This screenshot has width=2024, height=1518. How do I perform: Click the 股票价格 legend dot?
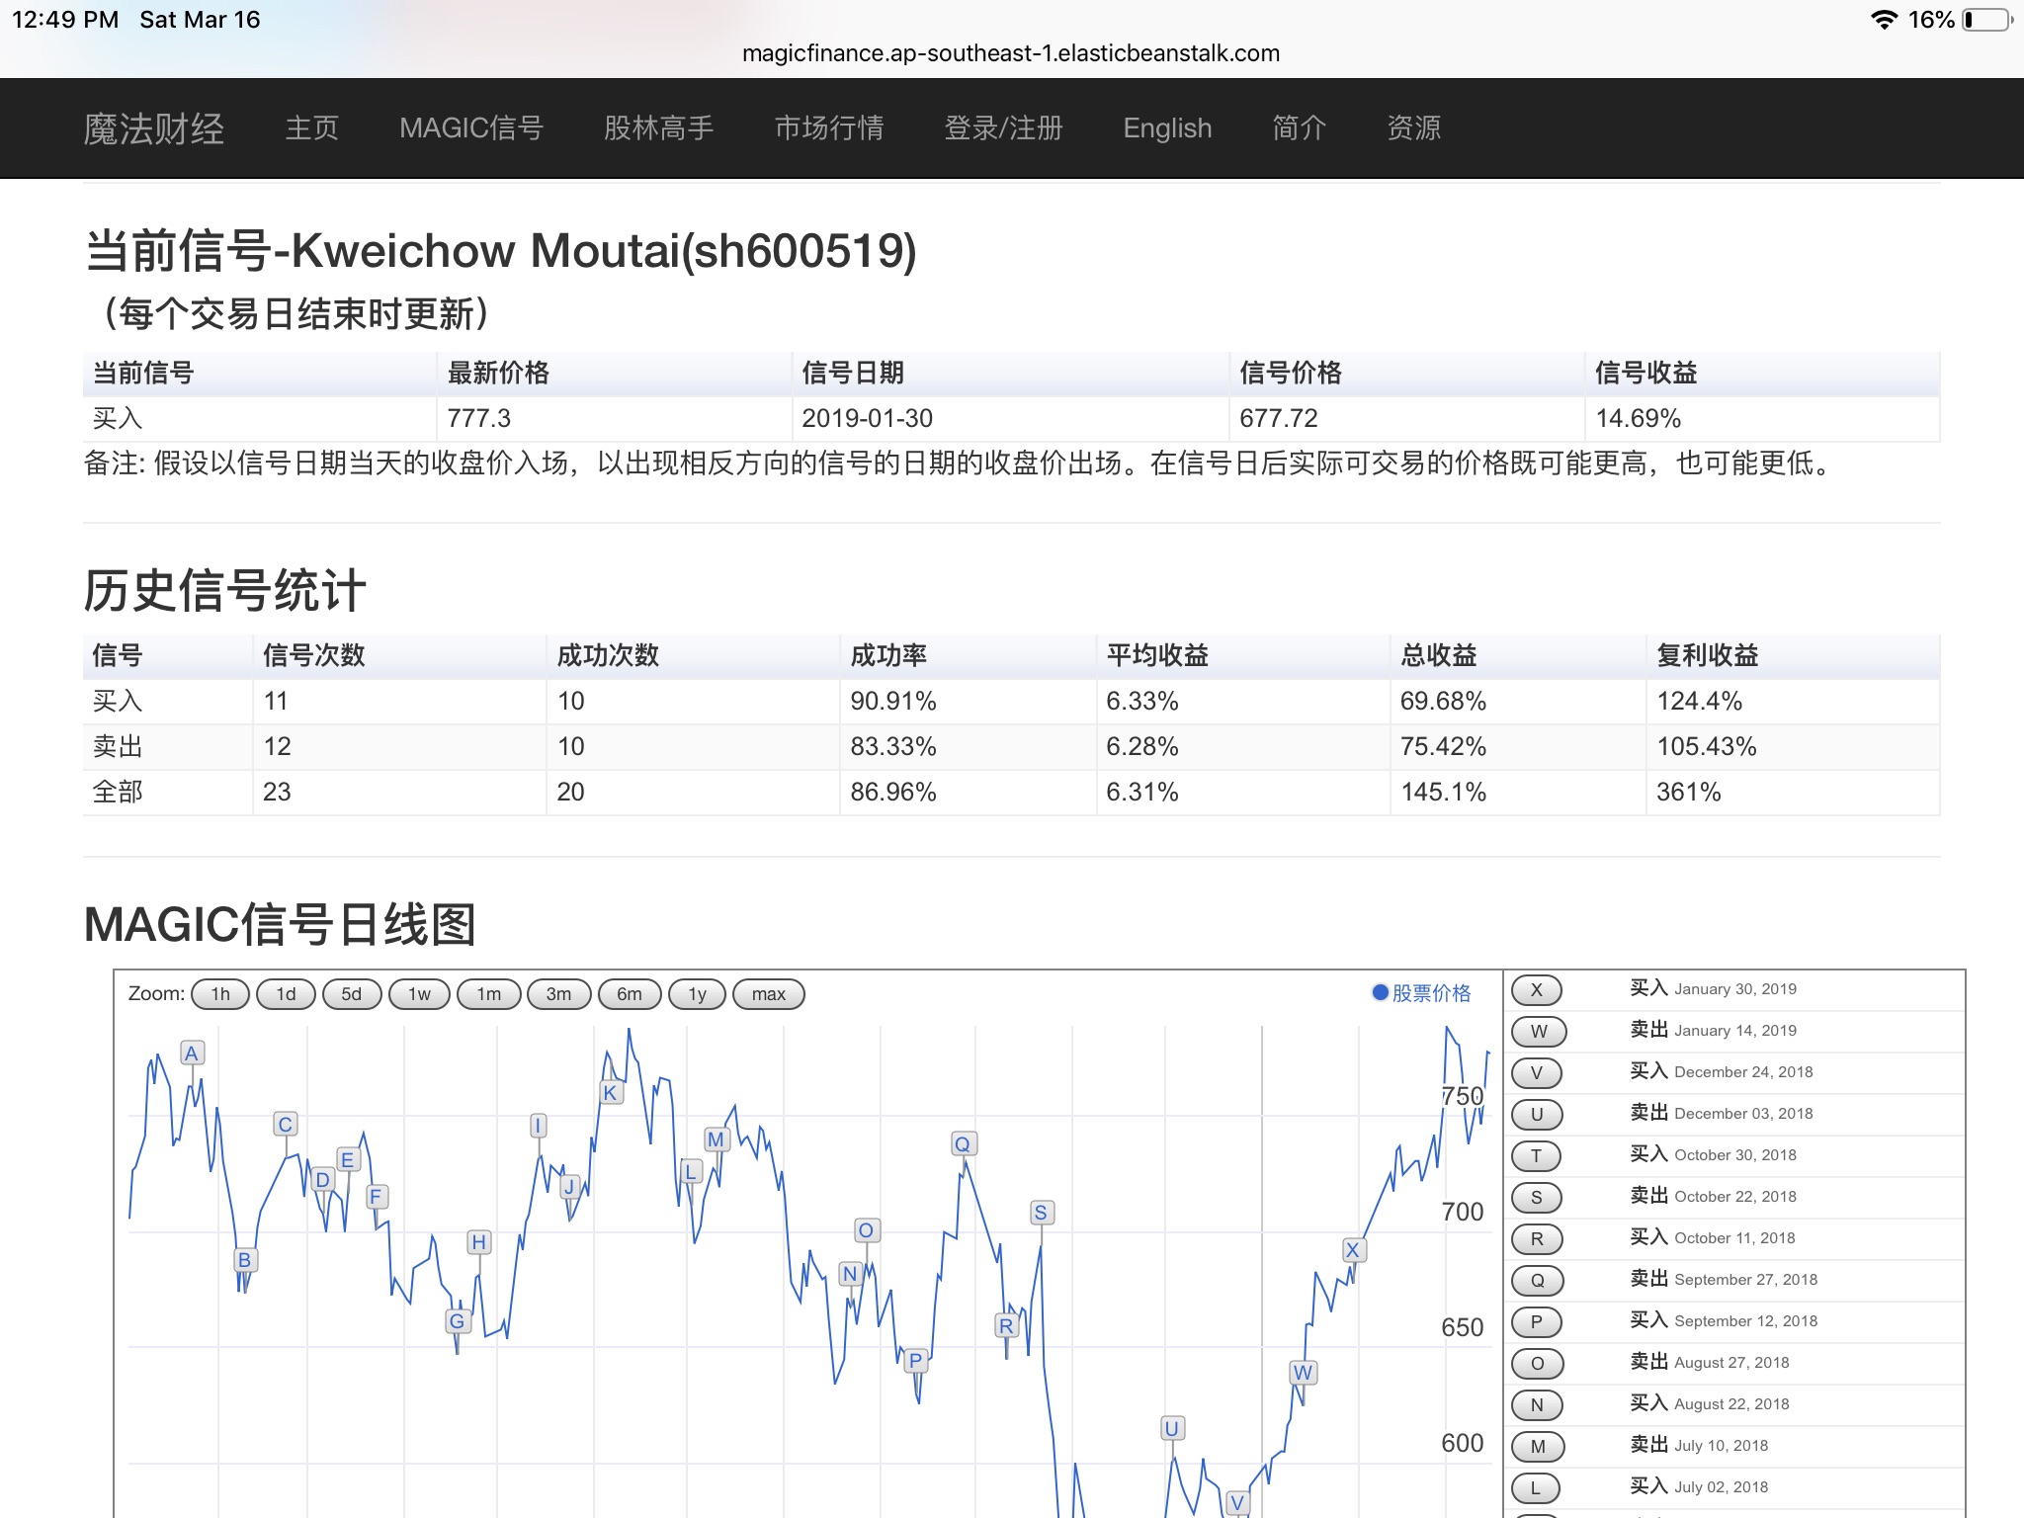tap(1381, 992)
